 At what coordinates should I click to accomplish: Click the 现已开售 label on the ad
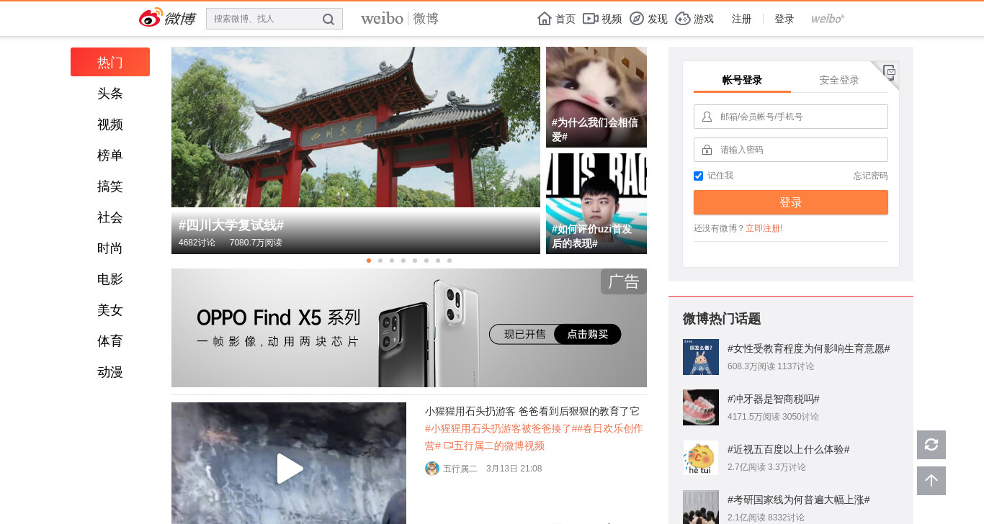(x=525, y=334)
